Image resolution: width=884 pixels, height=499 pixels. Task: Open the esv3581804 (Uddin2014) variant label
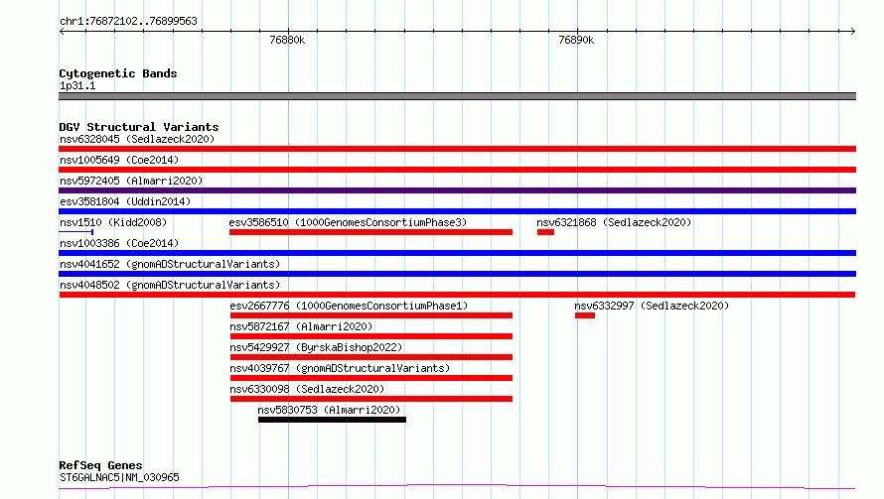pos(125,201)
